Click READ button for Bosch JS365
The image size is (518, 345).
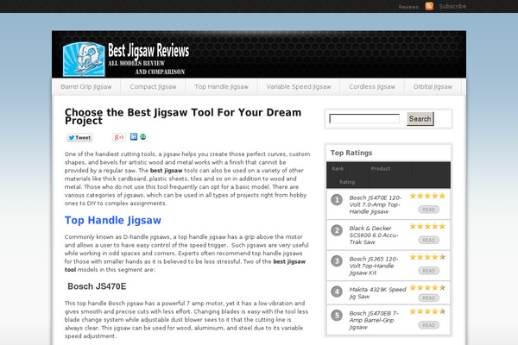[428, 271]
